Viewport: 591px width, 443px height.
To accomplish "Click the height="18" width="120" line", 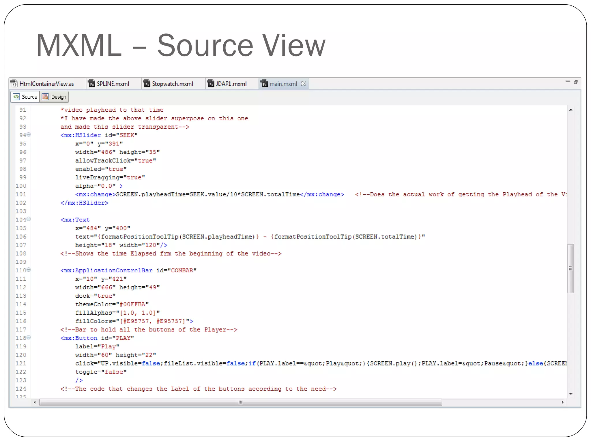I will click(x=121, y=245).
